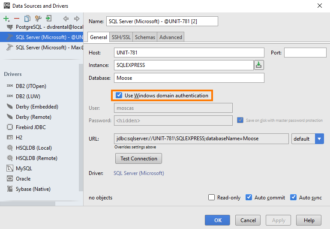Click the Password hidden field
The image size is (330, 229).
click(173, 121)
